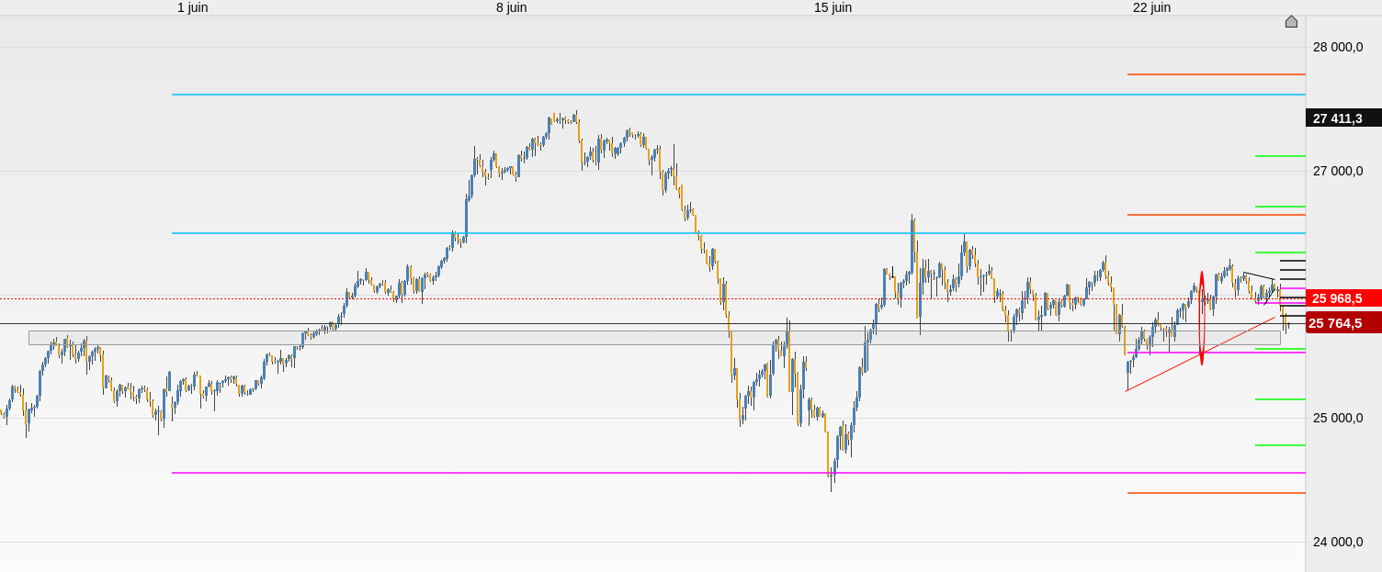This screenshot has height=572, width=1382.
Task: Click the 28 000,0 price axis label
Action: pos(1337,47)
